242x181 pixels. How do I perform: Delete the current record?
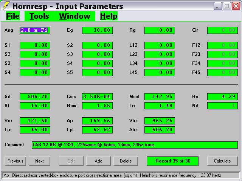coord(126,161)
